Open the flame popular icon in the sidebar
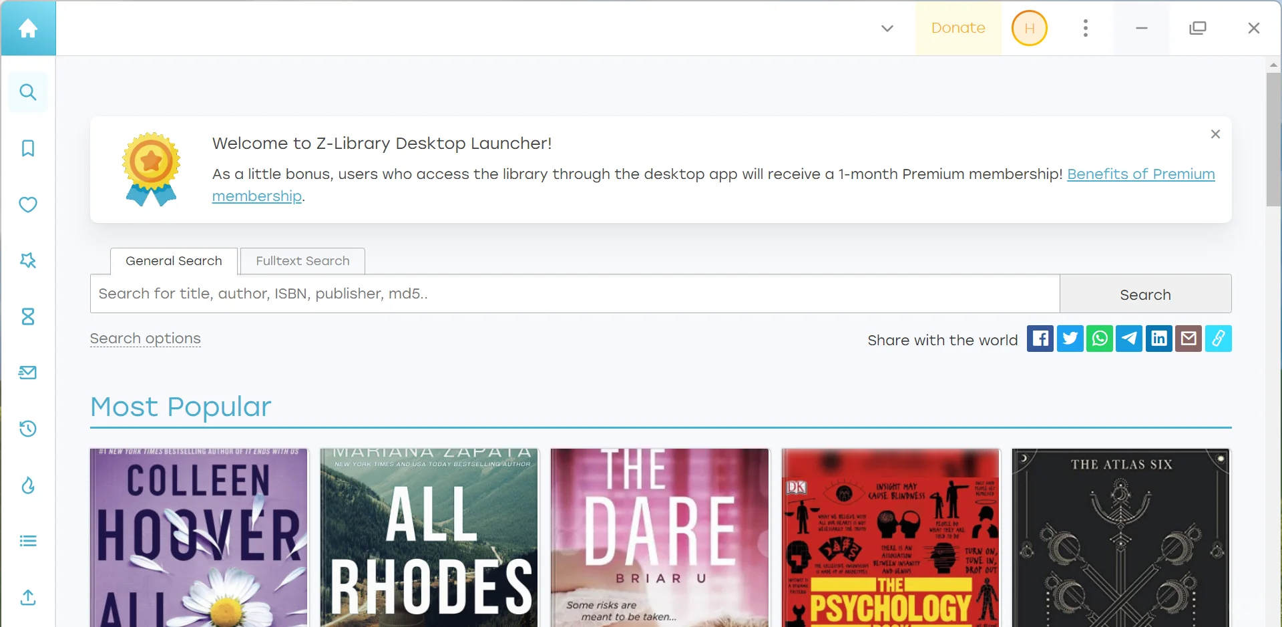1282x627 pixels. [28, 485]
